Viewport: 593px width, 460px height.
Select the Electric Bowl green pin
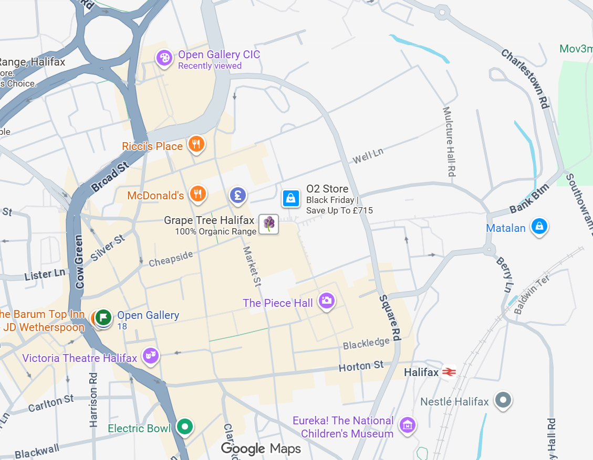click(185, 427)
